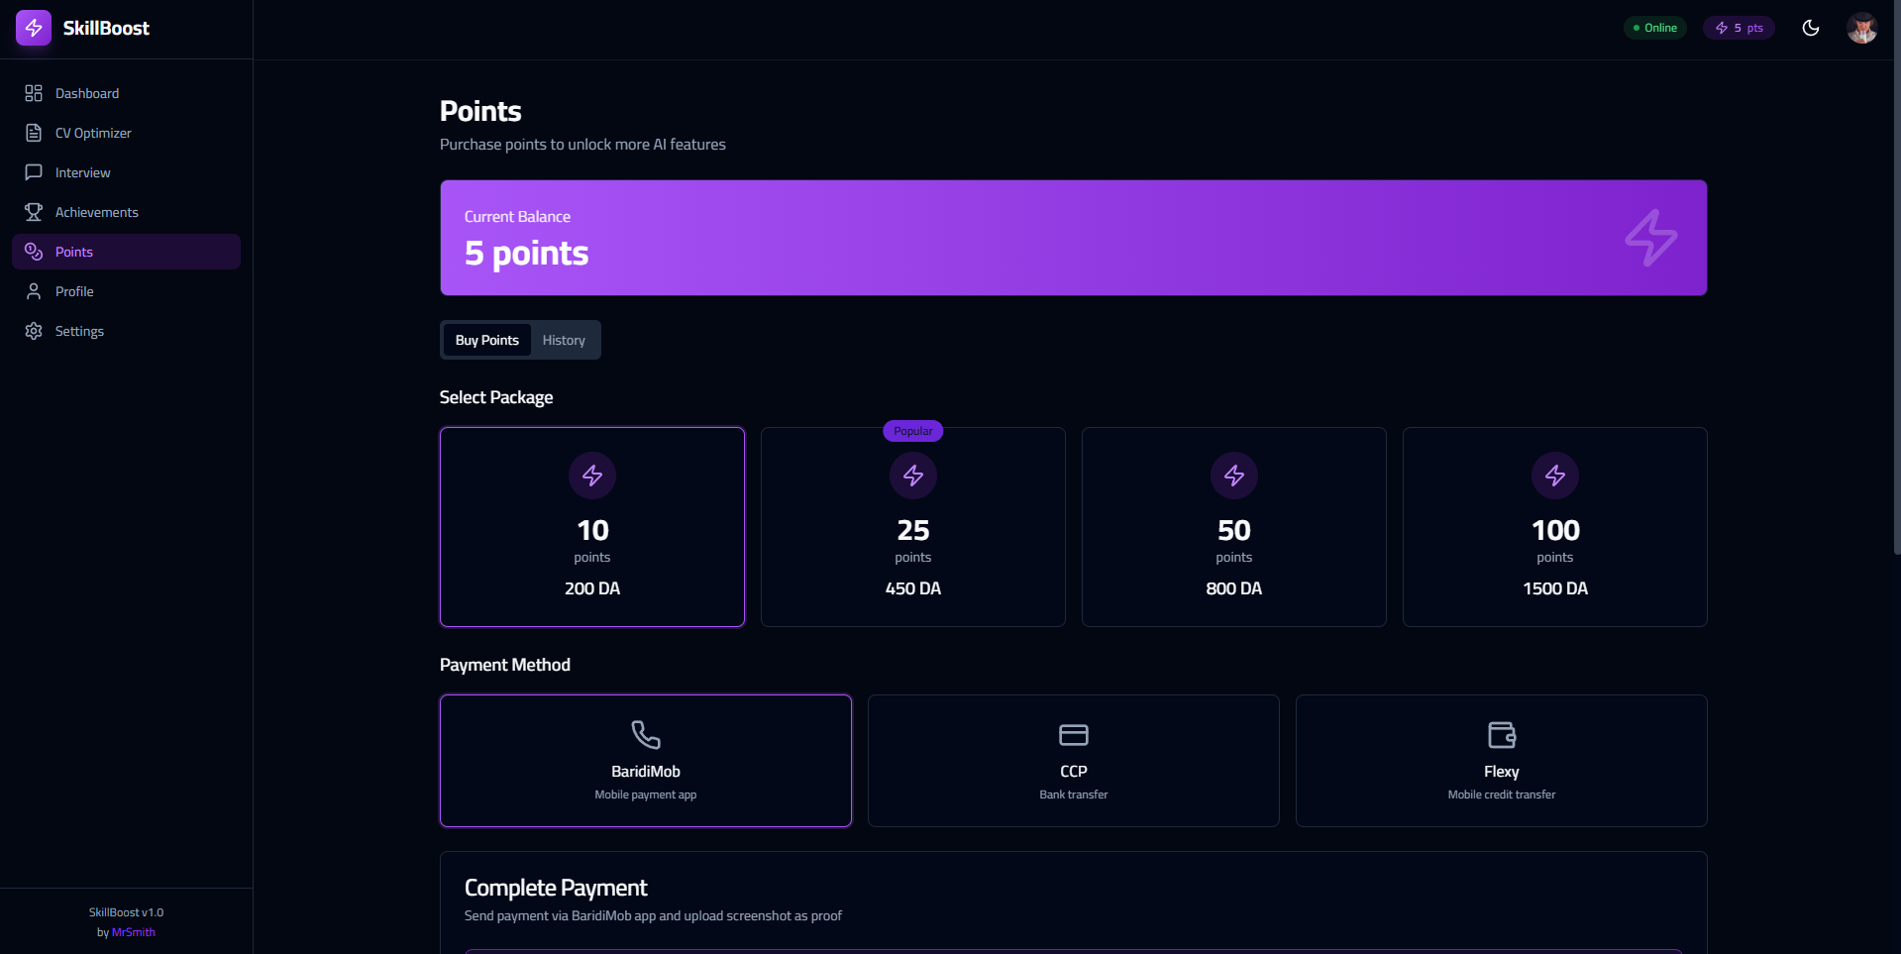Open the Dashboard from the sidebar
1901x954 pixels.
click(x=84, y=93)
